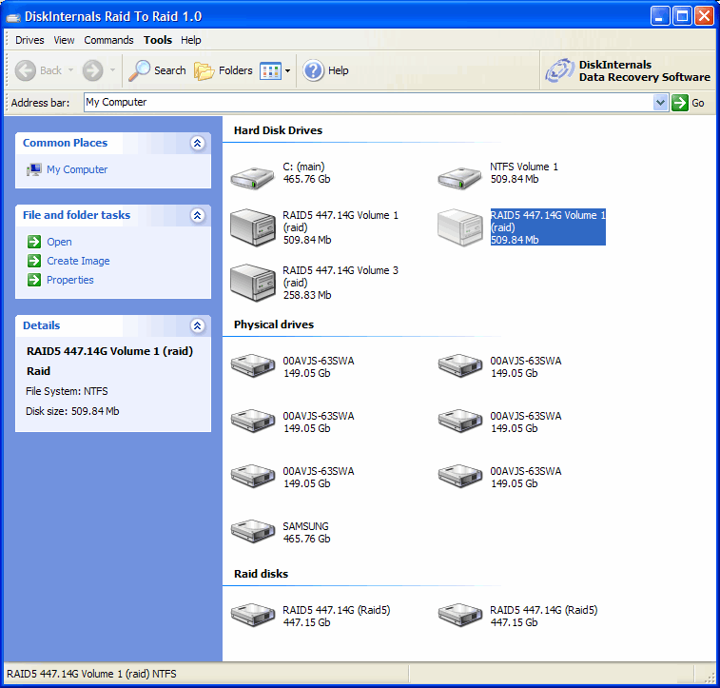Open the Back history dropdown arrow
The width and height of the screenshot is (720, 688).
(x=70, y=70)
